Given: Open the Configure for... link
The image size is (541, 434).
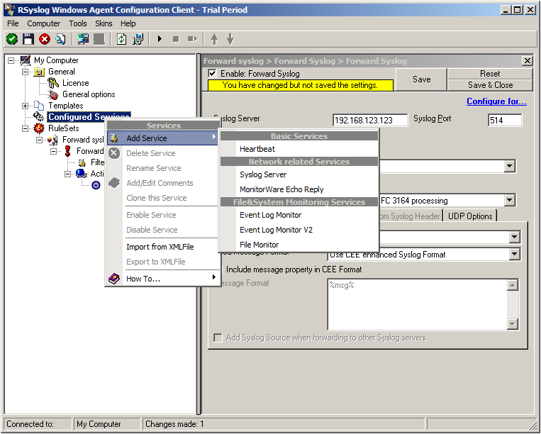Looking at the screenshot, I should click(496, 101).
